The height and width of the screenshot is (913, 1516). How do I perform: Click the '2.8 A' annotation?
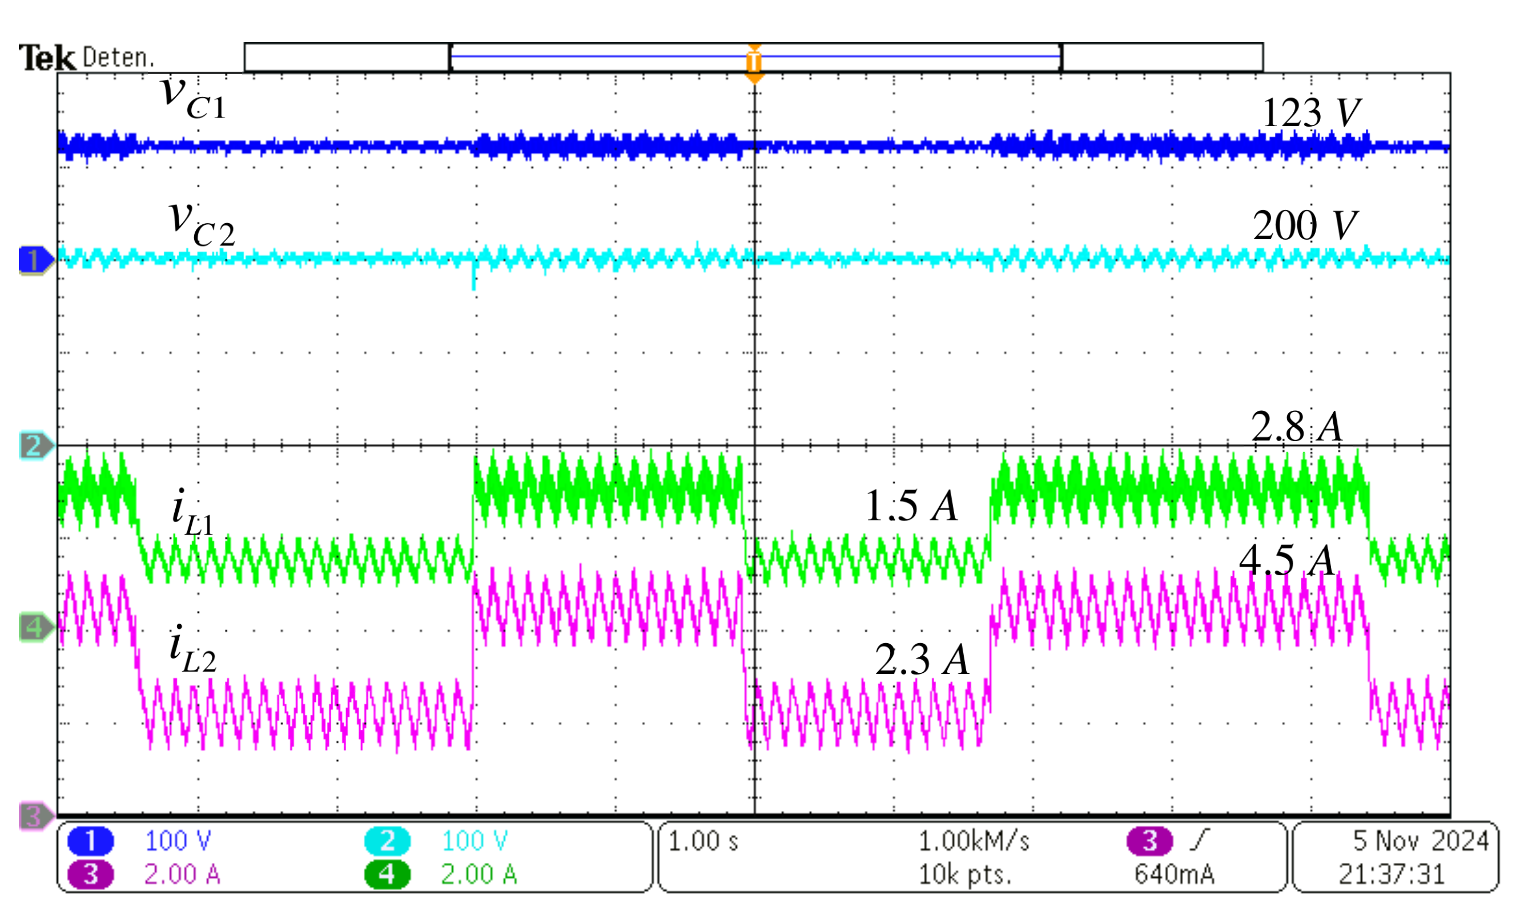(1296, 426)
